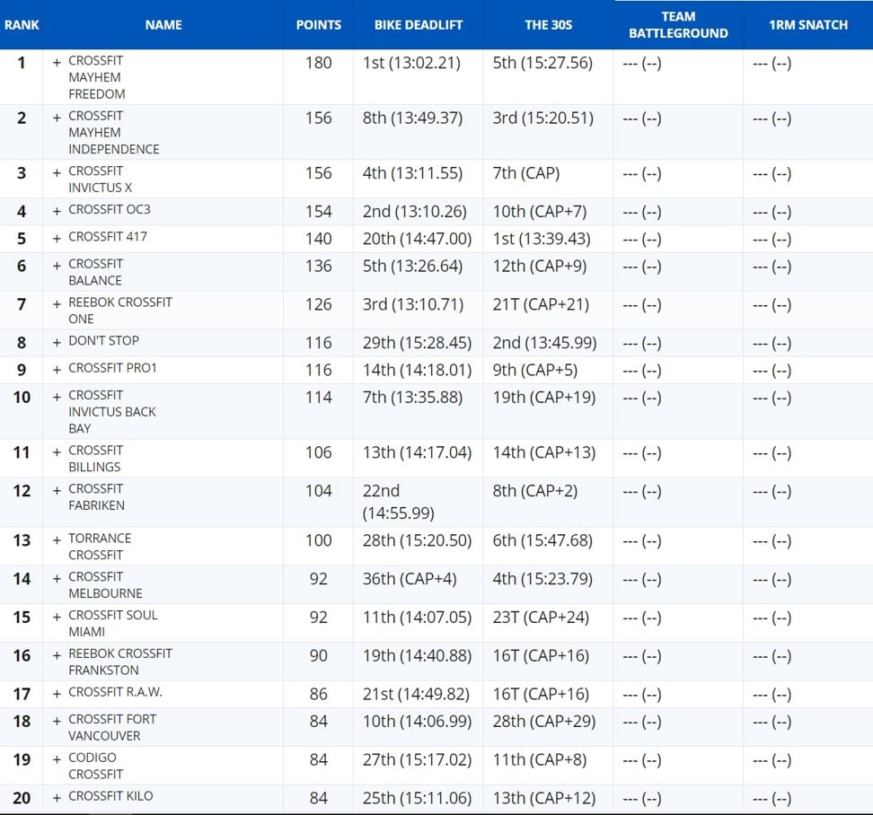Expand the CrossFit Mayhem Freedom row
The height and width of the screenshot is (815, 873).
[57, 63]
